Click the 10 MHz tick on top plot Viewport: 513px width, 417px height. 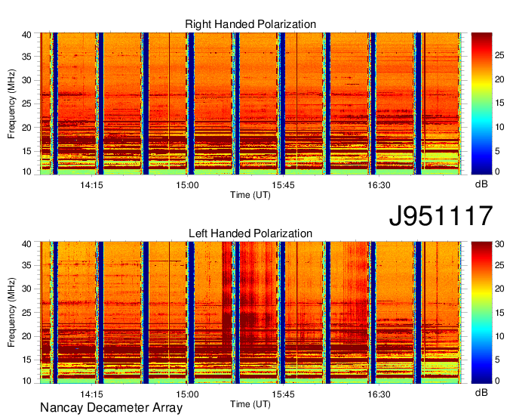[26, 171]
